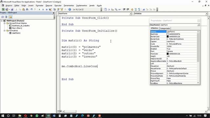Screen dimensions: 210x118
Task: Click the Comment Block icon
Action: (136, 10)
